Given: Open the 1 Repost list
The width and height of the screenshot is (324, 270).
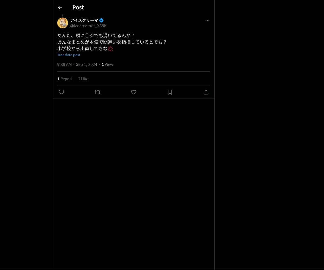Looking at the screenshot, I should tap(65, 79).
